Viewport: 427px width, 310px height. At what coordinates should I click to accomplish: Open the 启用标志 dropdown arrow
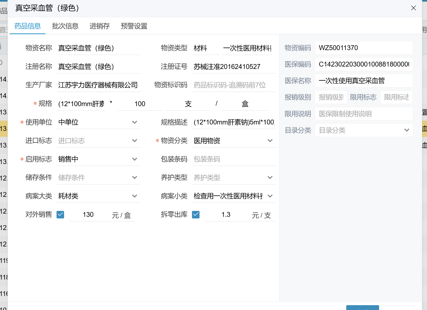[x=134, y=159]
